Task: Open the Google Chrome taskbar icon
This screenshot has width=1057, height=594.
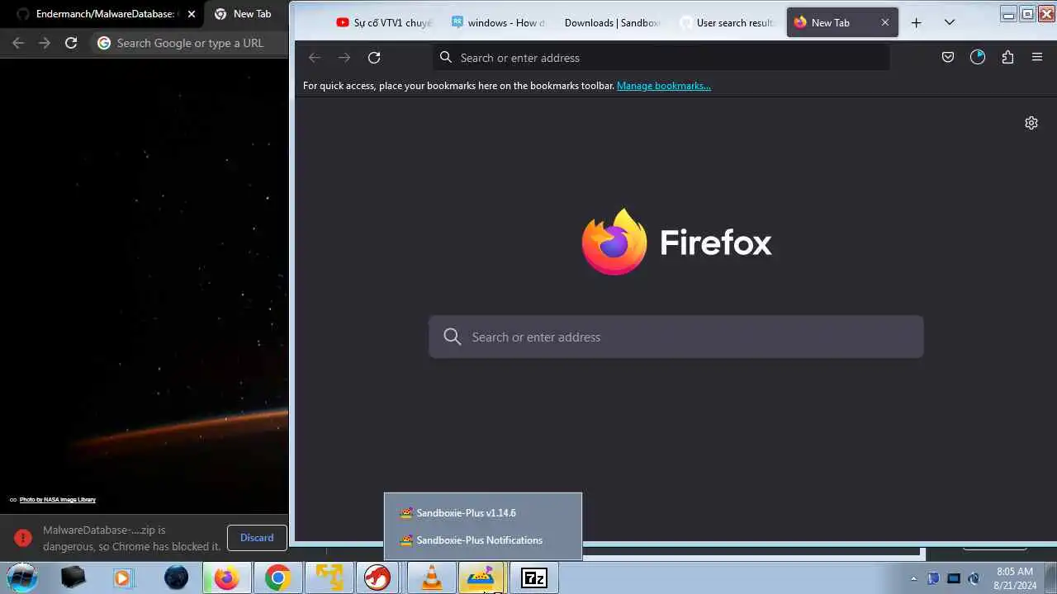Action: [278, 578]
